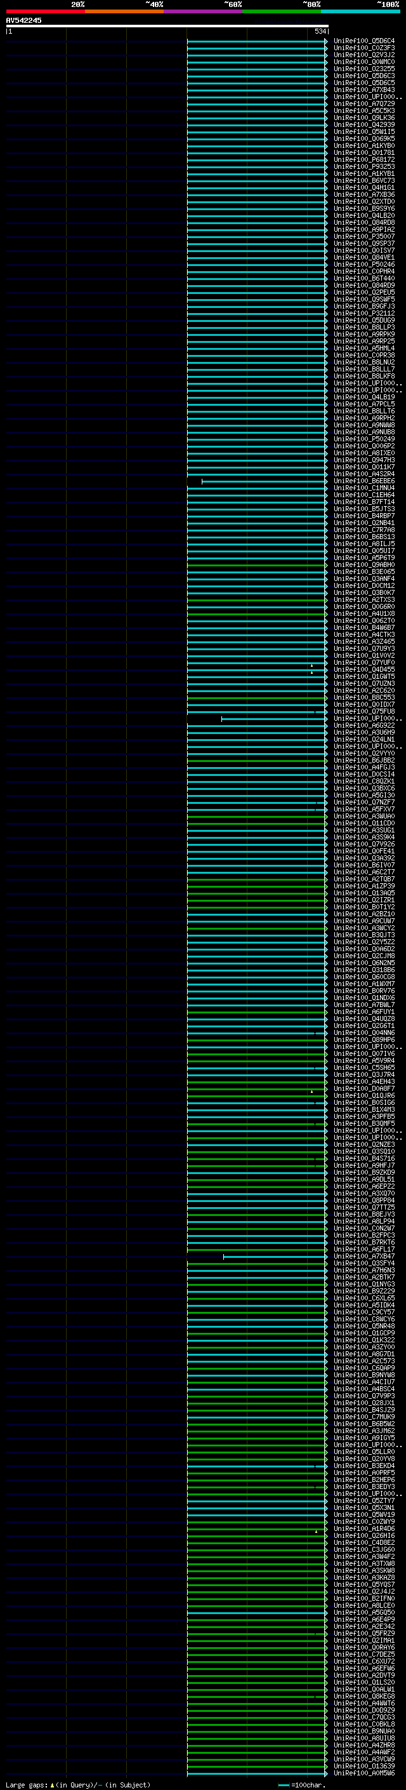Open hit UniRef100_O23255

tap(363, 69)
